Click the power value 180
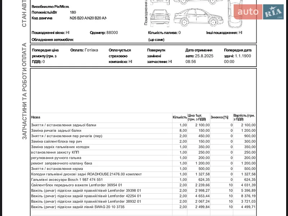This screenshot has height=216, width=288. click(x=73, y=12)
